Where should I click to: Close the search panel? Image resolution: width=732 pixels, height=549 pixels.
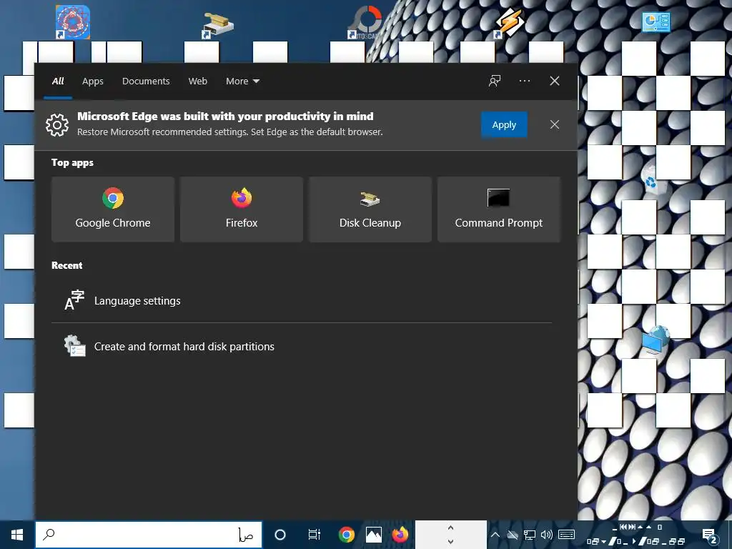click(555, 81)
